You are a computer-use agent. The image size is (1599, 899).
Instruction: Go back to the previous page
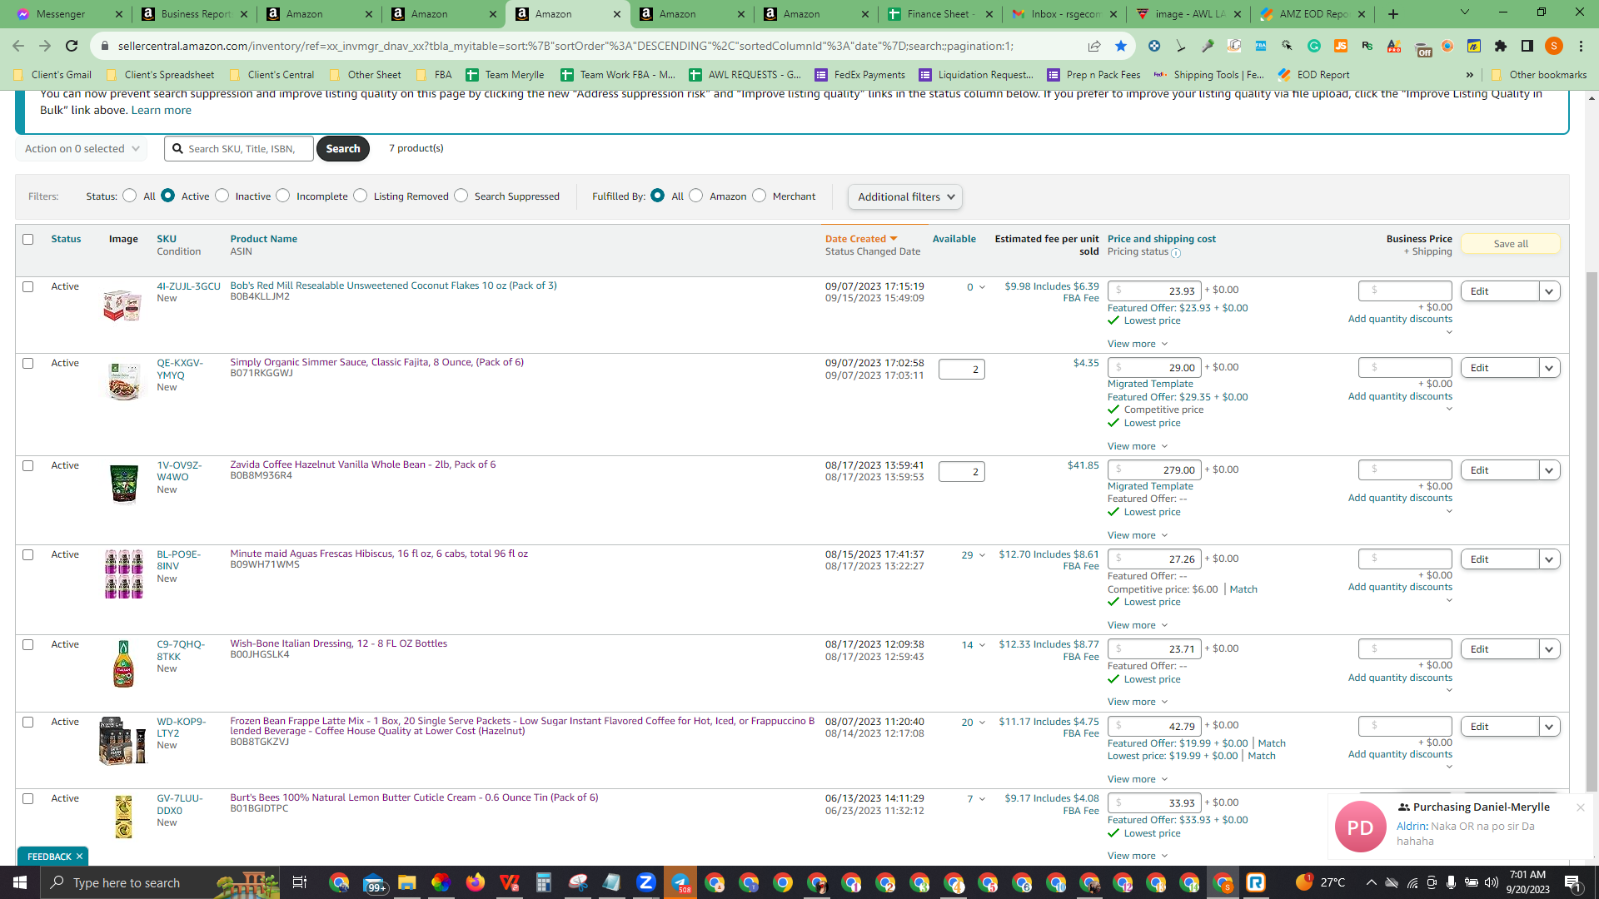click(18, 46)
